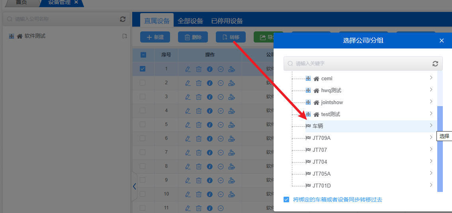Click the export icon beside 软件测试

[125, 36]
